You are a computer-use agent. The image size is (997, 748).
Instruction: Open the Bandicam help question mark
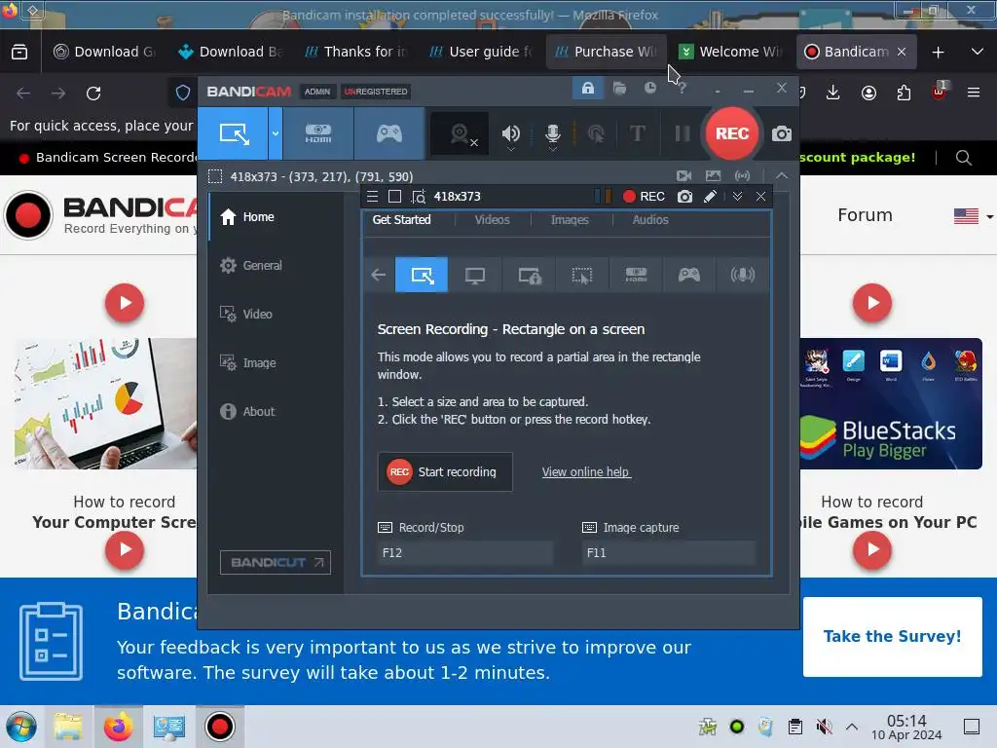point(682,88)
